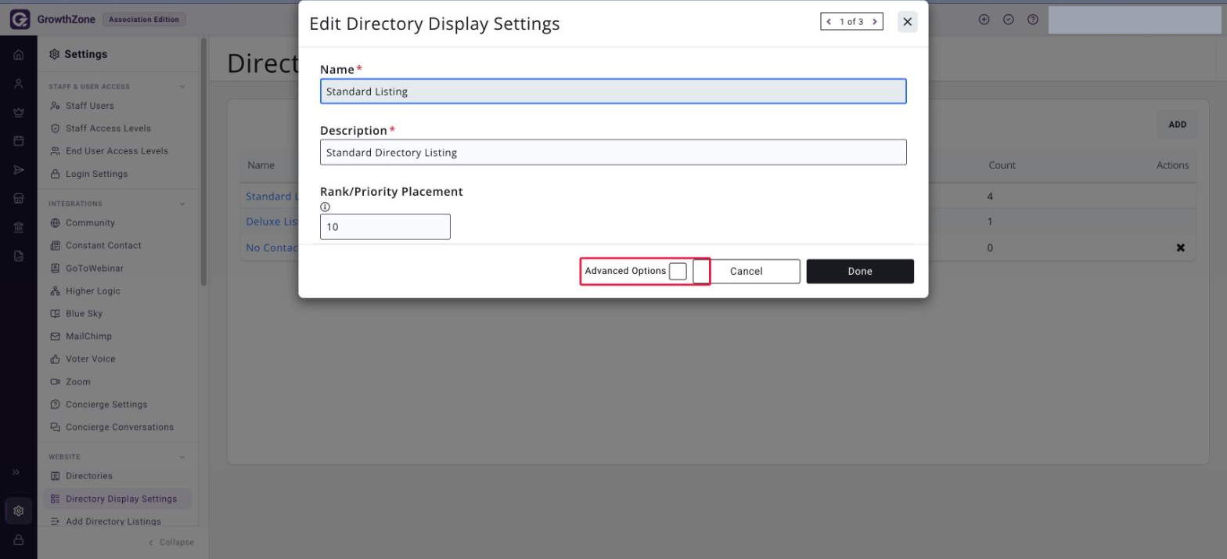Click the Association Edition badge
Viewport: 1227px width, 559px height.
pos(144,20)
